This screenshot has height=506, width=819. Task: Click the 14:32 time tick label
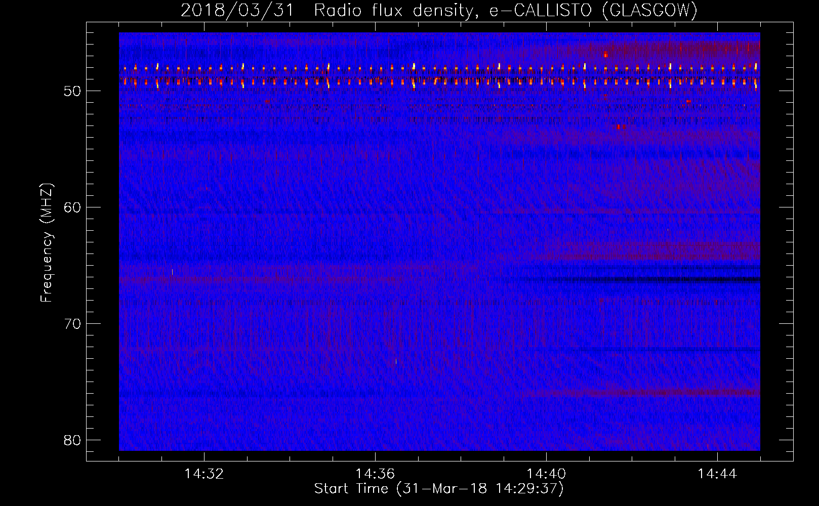(x=204, y=474)
